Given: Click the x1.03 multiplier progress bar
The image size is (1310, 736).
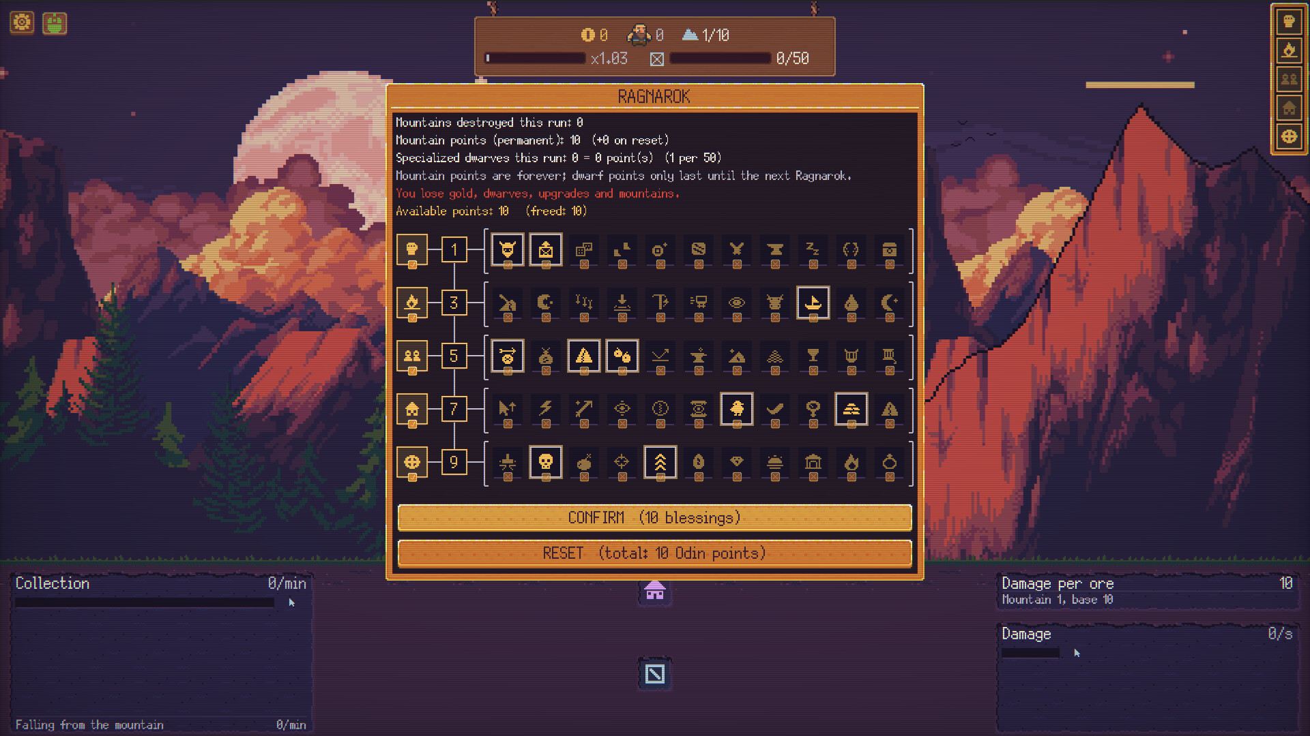Looking at the screenshot, I should tap(535, 59).
